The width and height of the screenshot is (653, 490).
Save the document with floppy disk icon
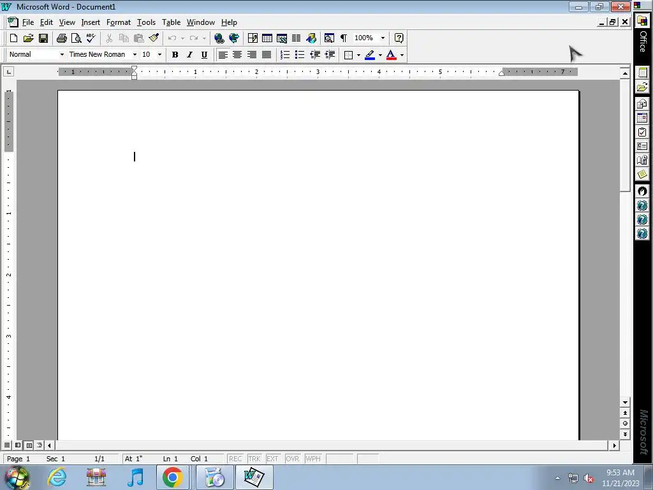[x=43, y=38]
